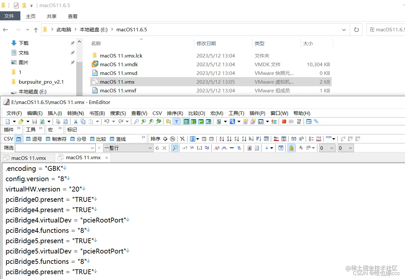
Task: Click the 名称 column header
Action: click(96, 43)
